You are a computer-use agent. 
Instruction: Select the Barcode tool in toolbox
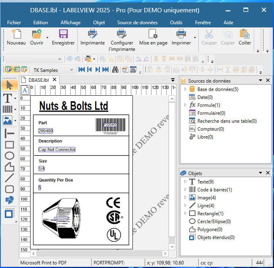click(x=8, y=109)
